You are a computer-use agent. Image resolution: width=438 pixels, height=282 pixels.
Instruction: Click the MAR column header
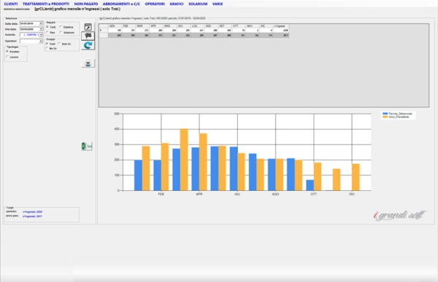[142, 26]
